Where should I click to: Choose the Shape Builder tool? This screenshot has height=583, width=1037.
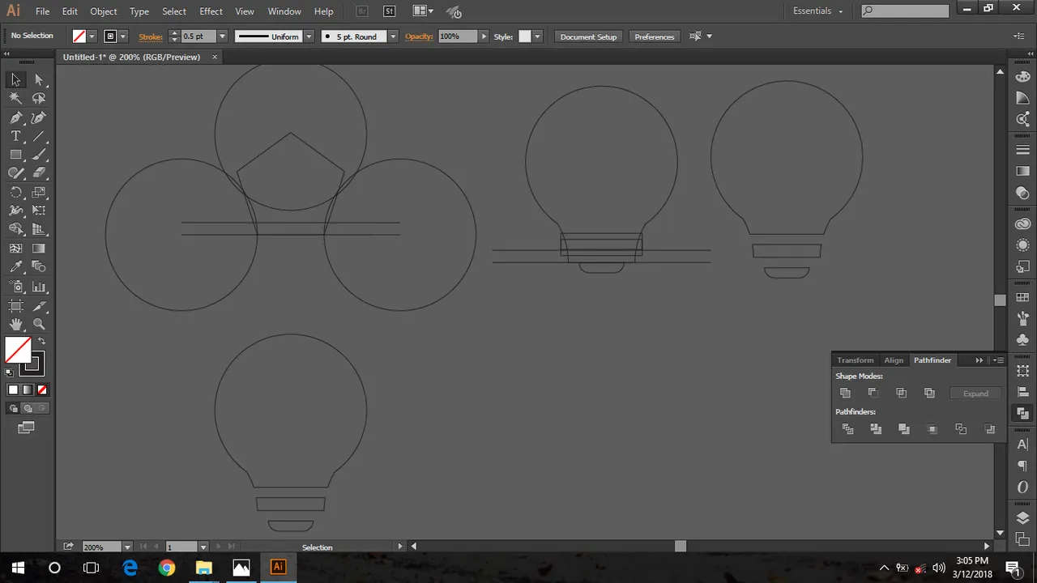pyautogui.click(x=15, y=230)
